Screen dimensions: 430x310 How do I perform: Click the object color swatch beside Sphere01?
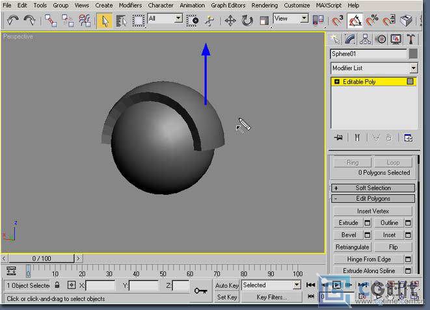413,54
